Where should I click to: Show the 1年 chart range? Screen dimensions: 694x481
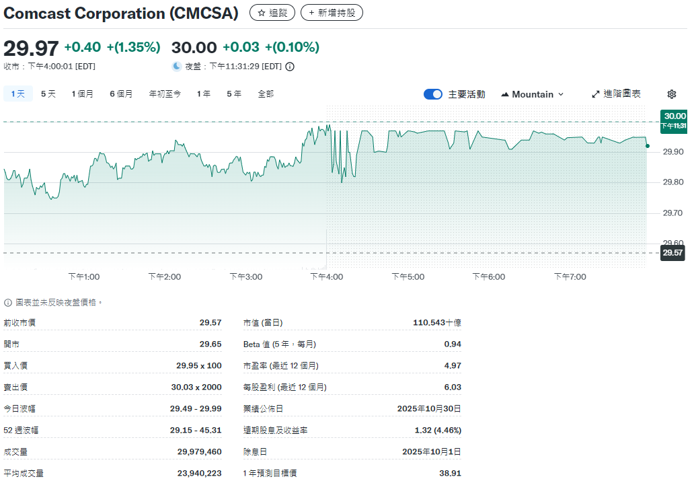[x=203, y=94]
